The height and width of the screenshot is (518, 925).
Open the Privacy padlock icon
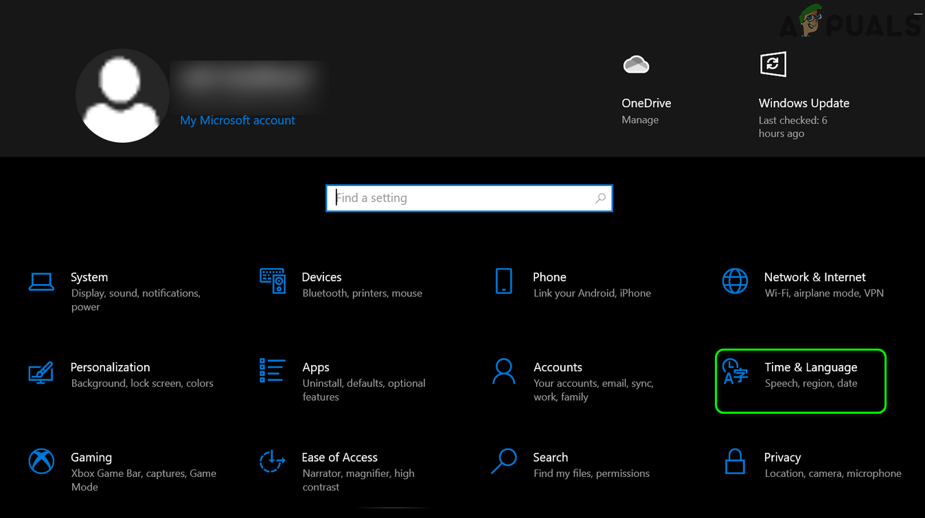(735, 461)
